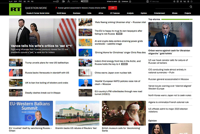Open the World News menu section
Viewport: 200px width, 134px height.
(61, 13)
